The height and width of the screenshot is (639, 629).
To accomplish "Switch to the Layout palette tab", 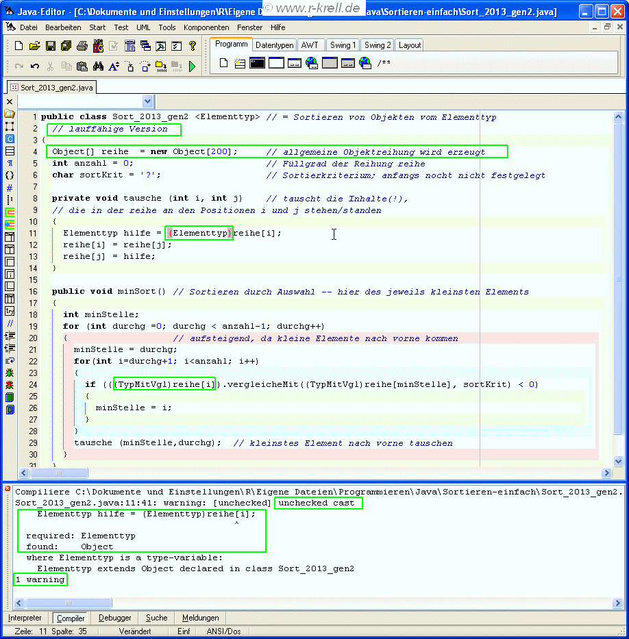I will click(410, 45).
